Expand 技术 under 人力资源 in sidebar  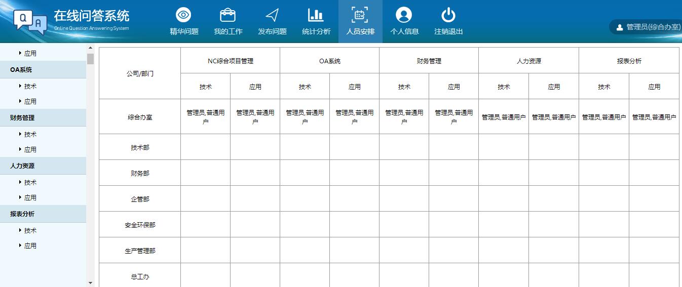point(30,183)
